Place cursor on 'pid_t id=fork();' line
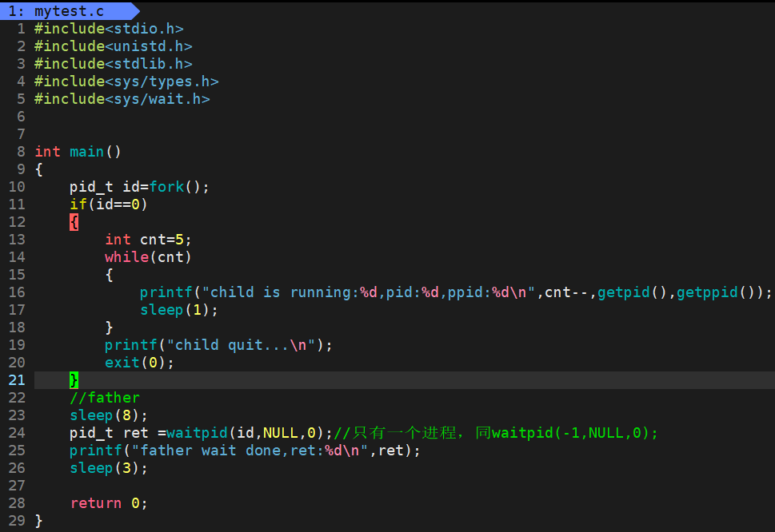The height and width of the screenshot is (532, 775). [x=139, y=187]
